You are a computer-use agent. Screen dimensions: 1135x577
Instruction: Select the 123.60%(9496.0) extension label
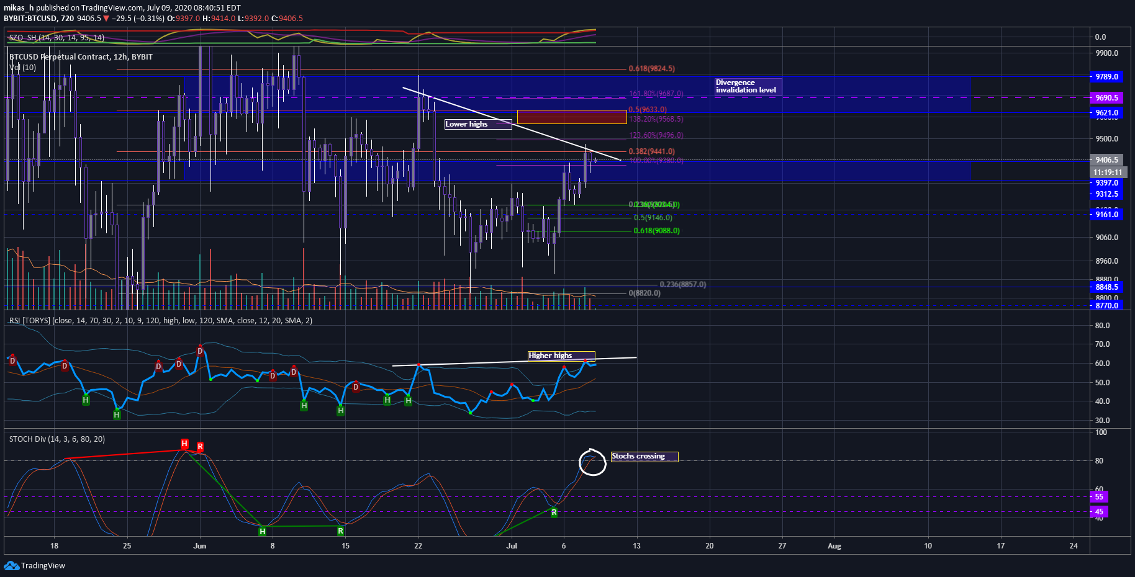pos(656,135)
